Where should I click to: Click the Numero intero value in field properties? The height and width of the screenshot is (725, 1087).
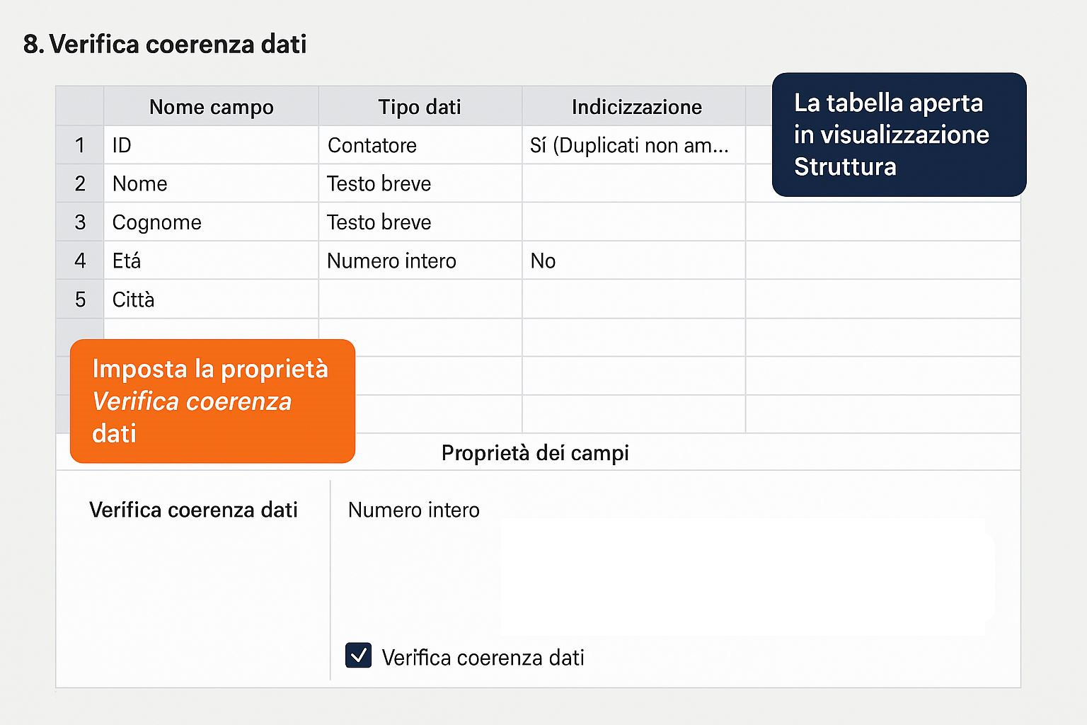414,510
